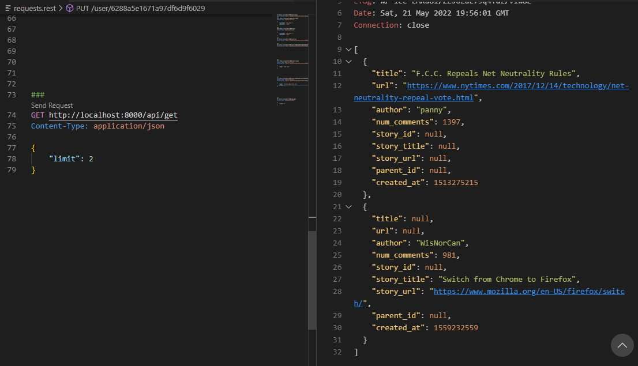
Task: Click the "created_at": 1513275215 value
Action: point(456,183)
